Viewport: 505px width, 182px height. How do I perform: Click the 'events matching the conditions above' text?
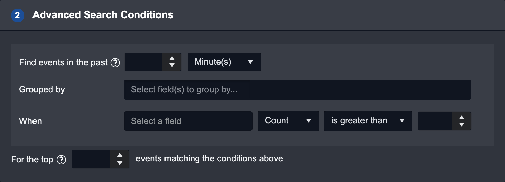click(x=209, y=159)
